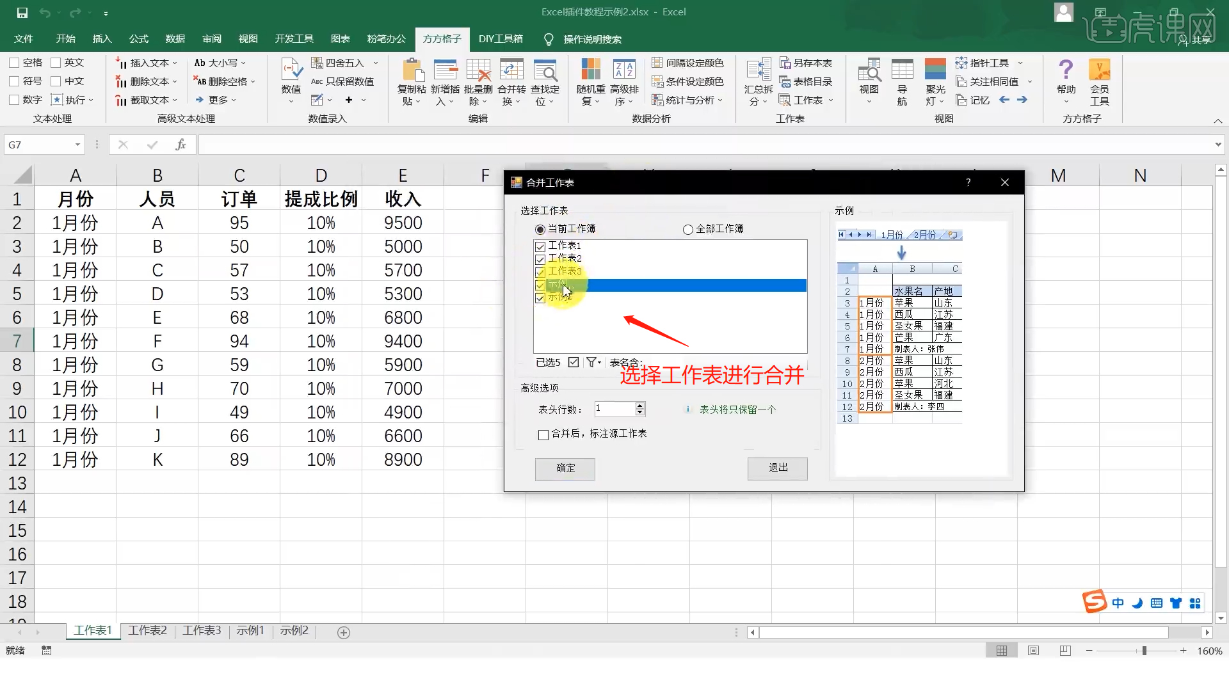1229x691 pixels.
Task: Click the zoom in plus button
Action: pos(1183,651)
